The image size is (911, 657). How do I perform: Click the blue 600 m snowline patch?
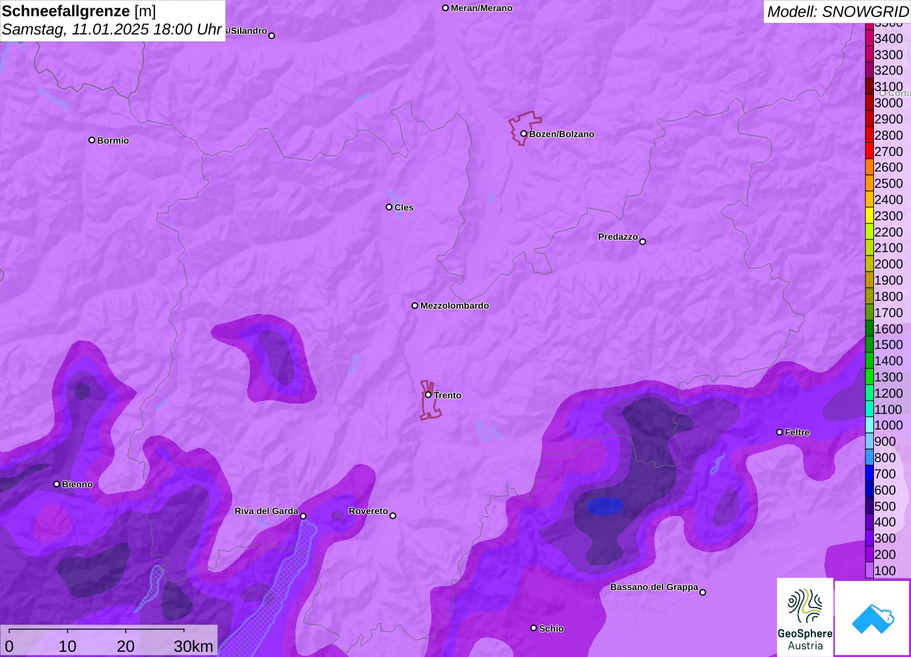coord(605,506)
